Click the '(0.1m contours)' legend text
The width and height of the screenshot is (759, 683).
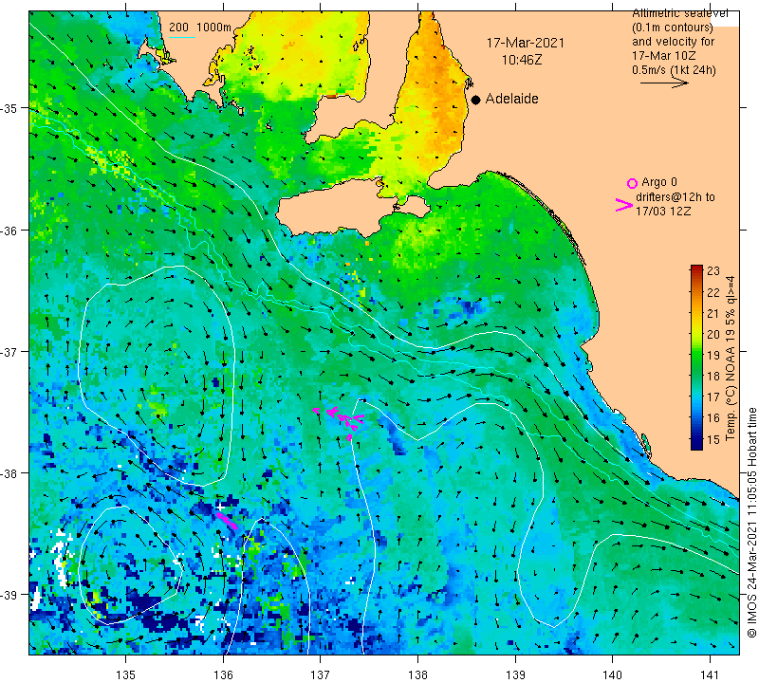coord(673,28)
